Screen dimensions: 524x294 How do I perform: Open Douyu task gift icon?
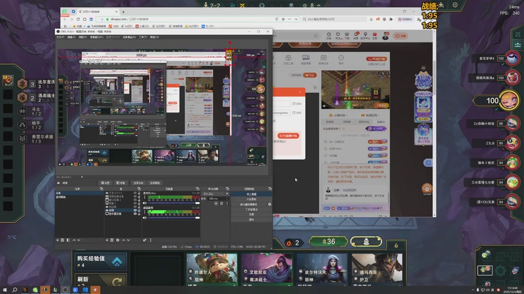pyautogui.click(x=375, y=35)
